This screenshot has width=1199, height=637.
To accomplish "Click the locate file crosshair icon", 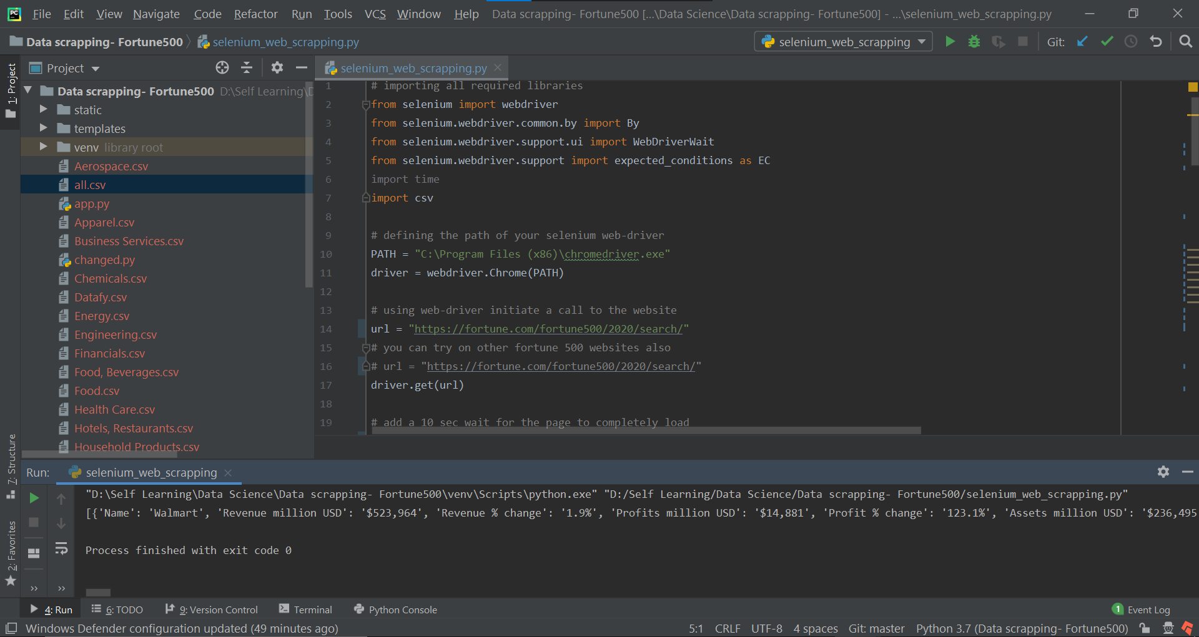I will coord(222,68).
